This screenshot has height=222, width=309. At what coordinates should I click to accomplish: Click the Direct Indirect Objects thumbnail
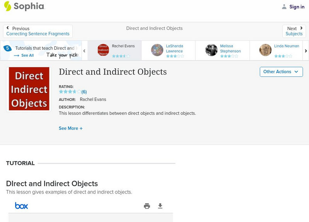point(29,89)
